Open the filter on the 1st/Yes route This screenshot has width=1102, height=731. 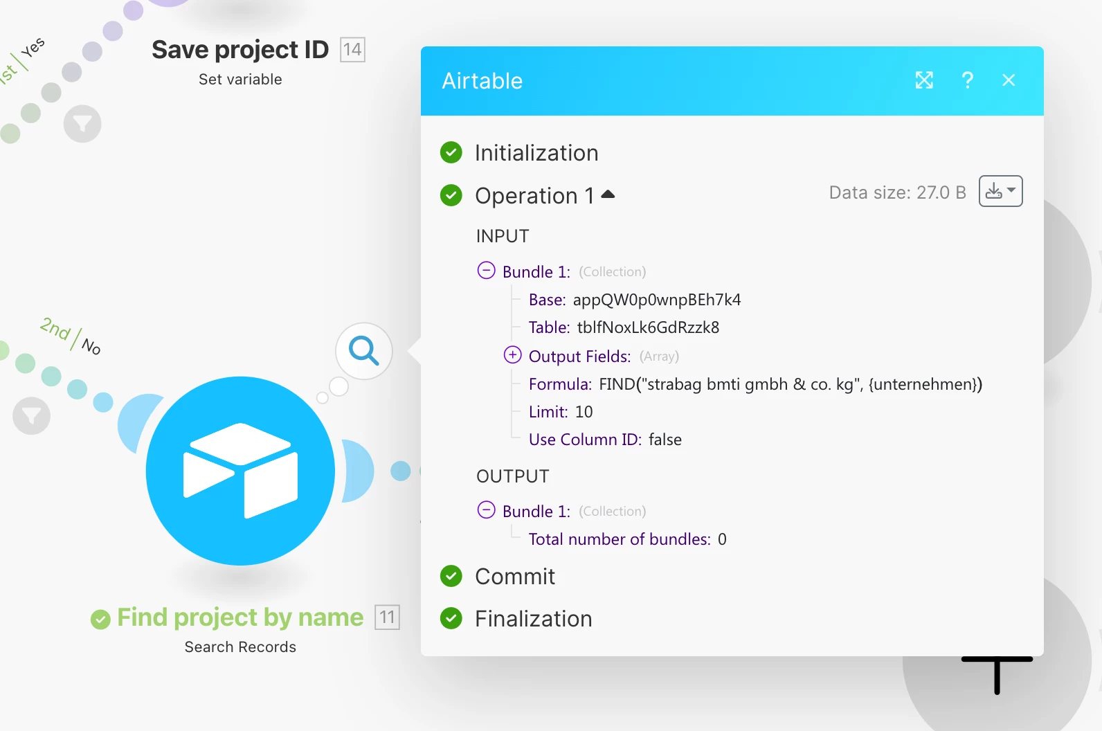[x=82, y=124]
